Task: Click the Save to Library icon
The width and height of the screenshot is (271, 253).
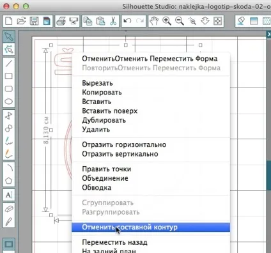Action: coord(47,21)
